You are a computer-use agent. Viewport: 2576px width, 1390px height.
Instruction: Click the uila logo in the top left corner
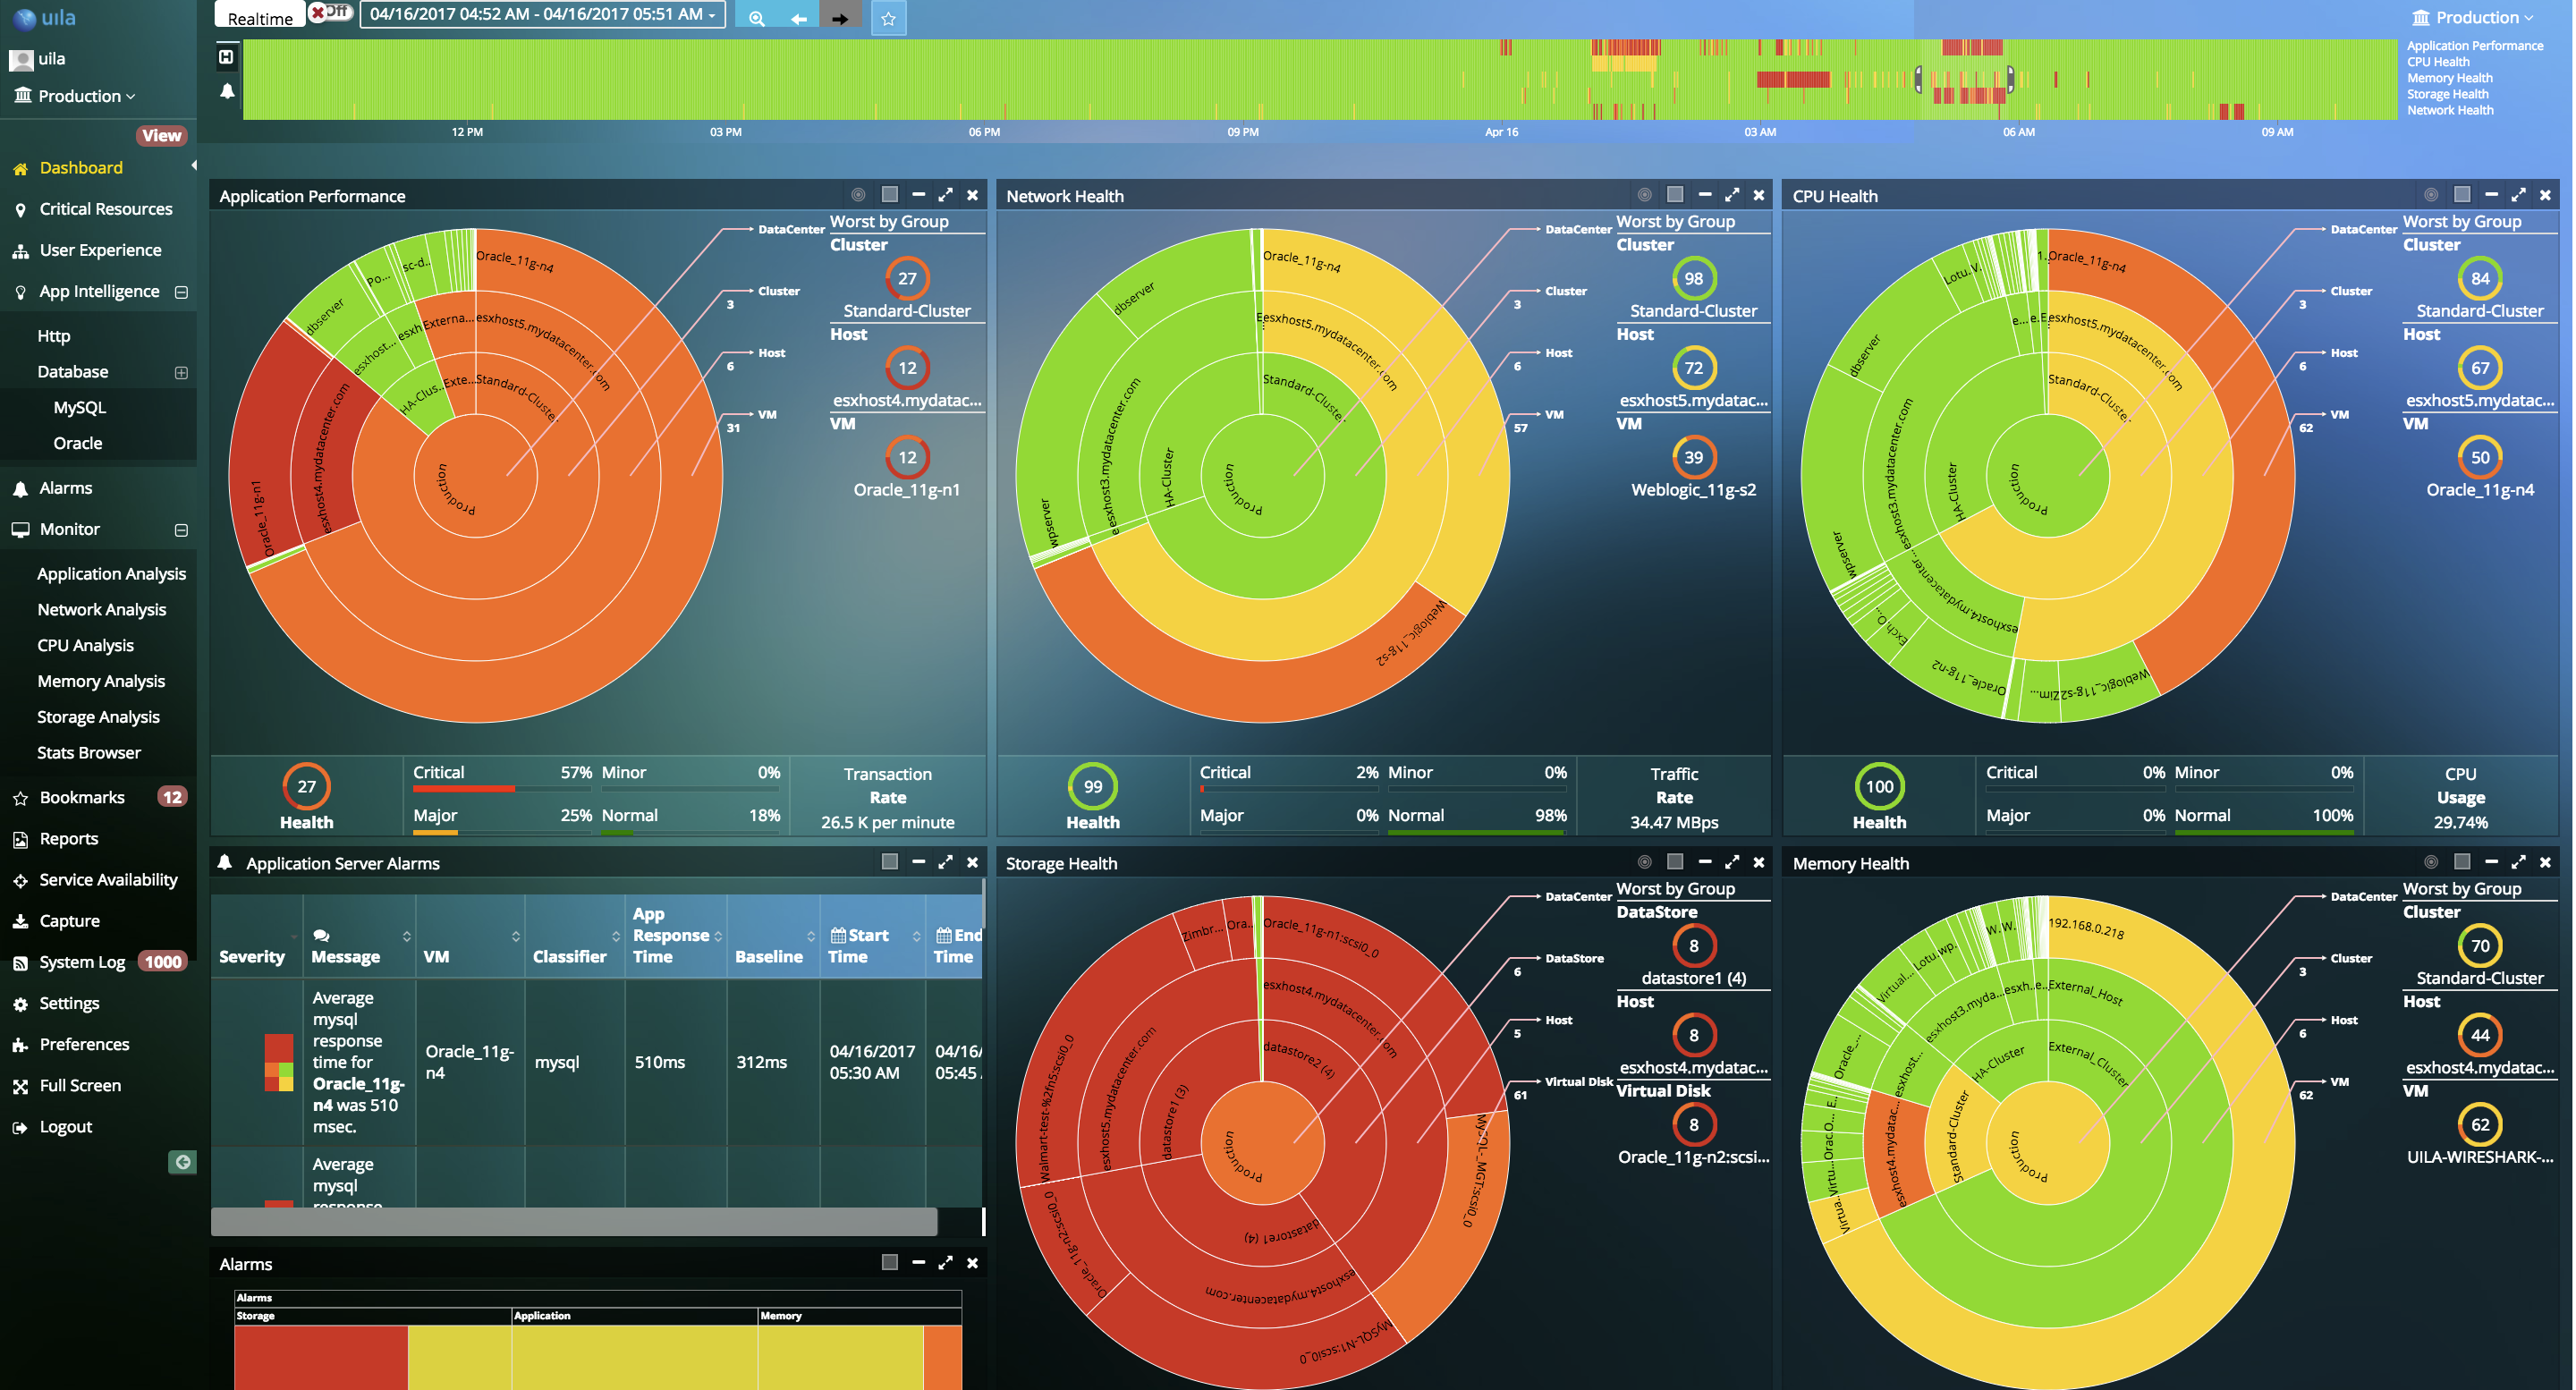click(x=40, y=17)
